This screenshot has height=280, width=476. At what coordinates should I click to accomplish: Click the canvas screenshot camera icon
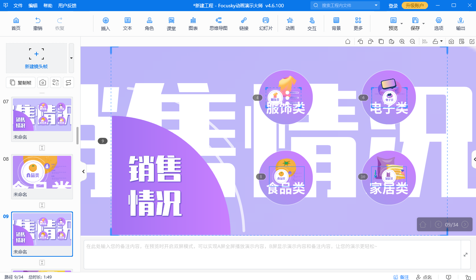click(451, 41)
